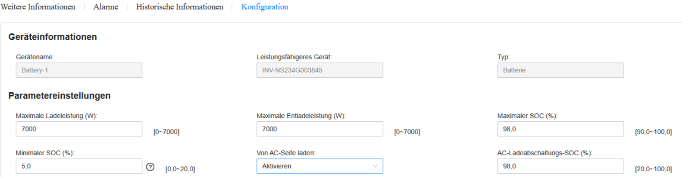Select the Konfiguration tab

(x=265, y=7)
